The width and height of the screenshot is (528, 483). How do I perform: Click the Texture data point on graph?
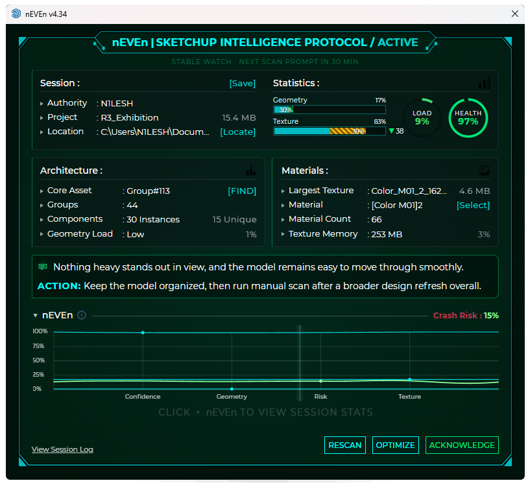[410, 379]
